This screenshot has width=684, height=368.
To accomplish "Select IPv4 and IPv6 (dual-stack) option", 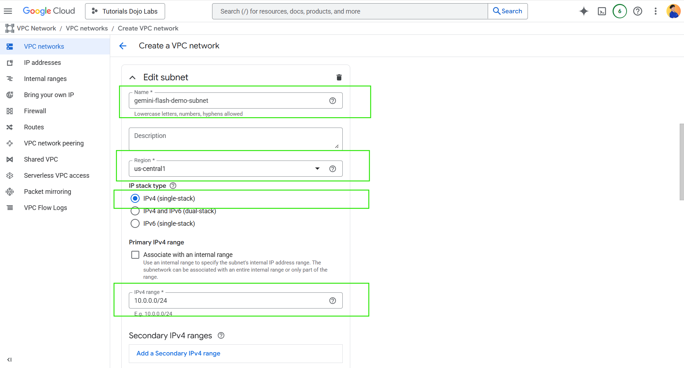I will click(x=135, y=211).
